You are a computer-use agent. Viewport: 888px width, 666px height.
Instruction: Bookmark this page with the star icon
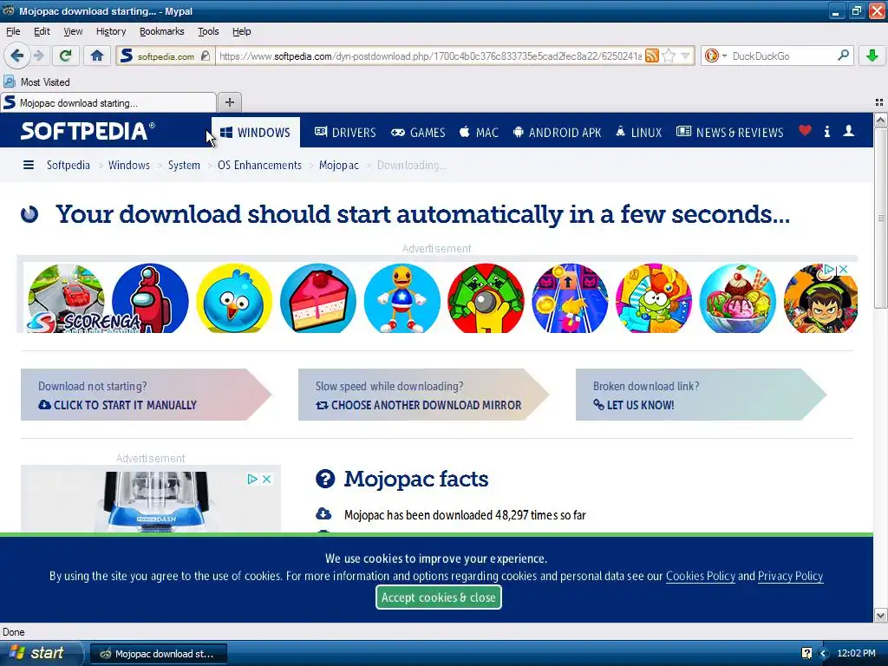pyautogui.click(x=669, y=55)
